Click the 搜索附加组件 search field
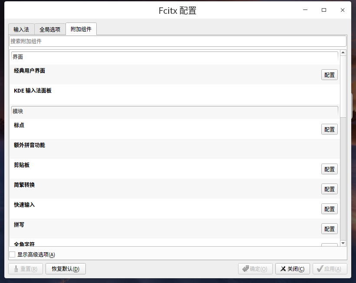 [x=173, y=41]
